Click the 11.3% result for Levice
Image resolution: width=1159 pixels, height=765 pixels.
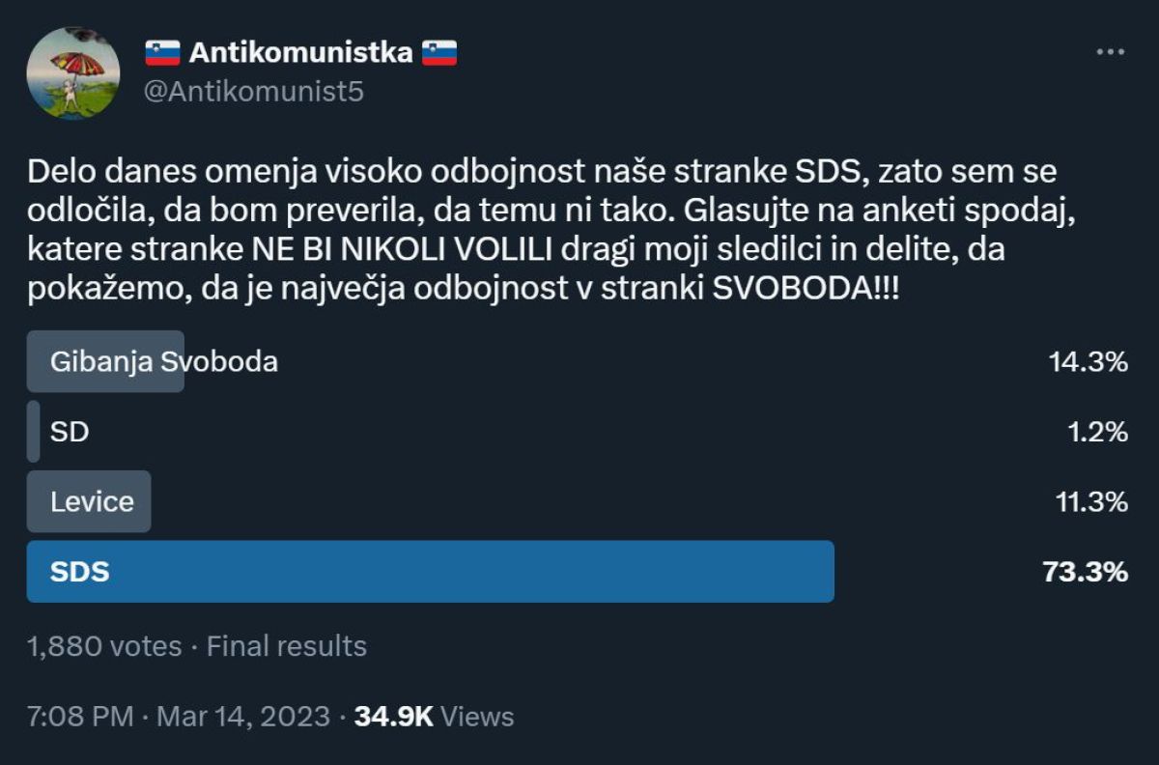coord(1091,502)
